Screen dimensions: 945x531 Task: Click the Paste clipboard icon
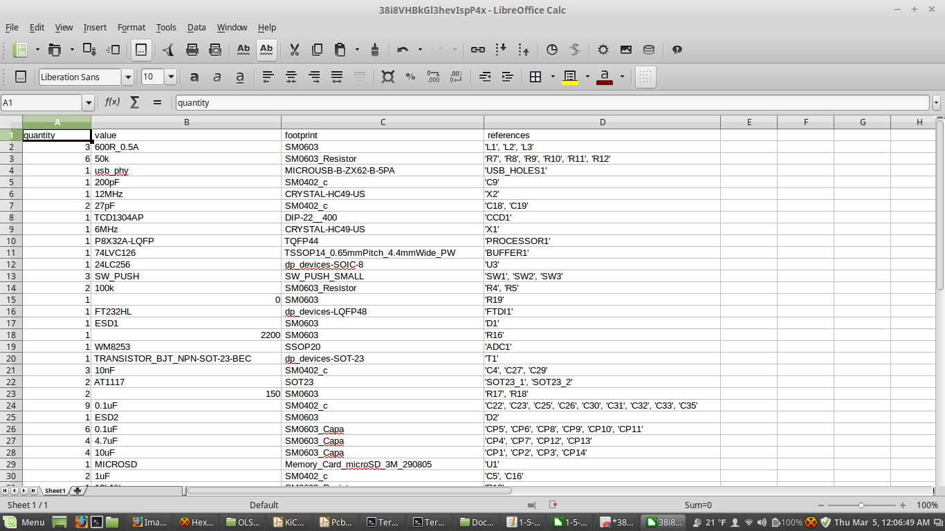[340, 50]
